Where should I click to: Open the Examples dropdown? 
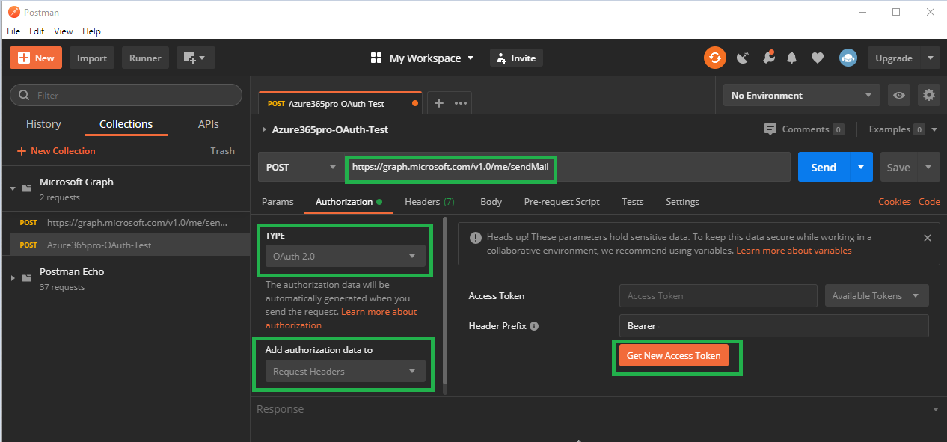click(903, 129)
